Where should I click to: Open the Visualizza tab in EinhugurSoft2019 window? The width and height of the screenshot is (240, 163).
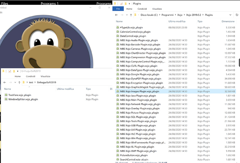click(45, 76)
